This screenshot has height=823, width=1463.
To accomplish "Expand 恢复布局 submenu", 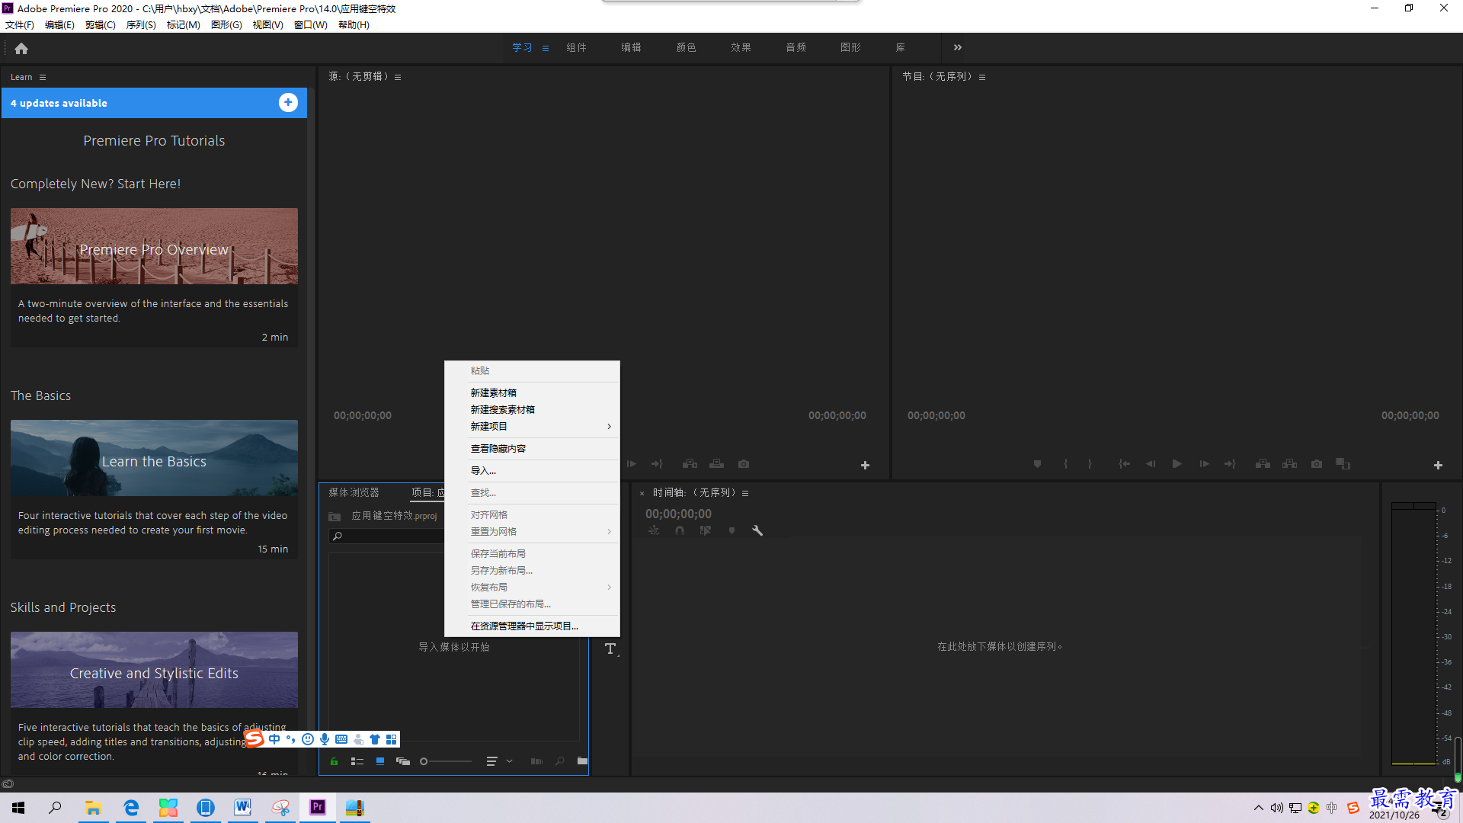I will [x=532, y=587].
